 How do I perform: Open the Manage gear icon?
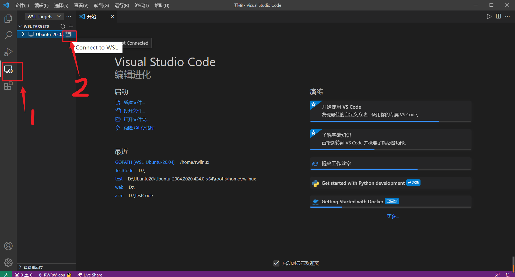tap(8, 262)
